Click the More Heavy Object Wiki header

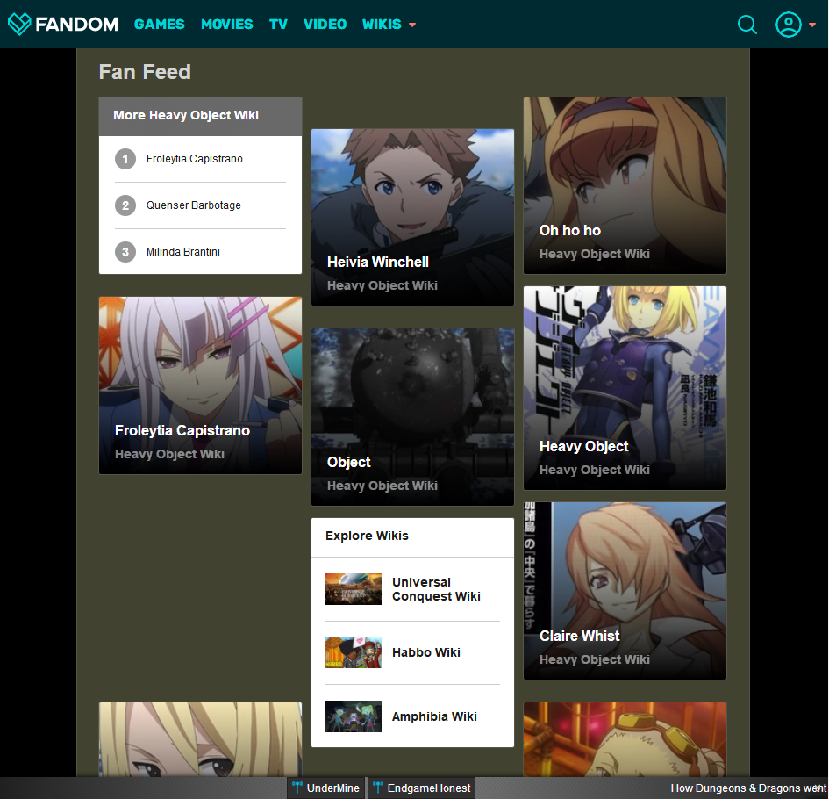point(200,117)
